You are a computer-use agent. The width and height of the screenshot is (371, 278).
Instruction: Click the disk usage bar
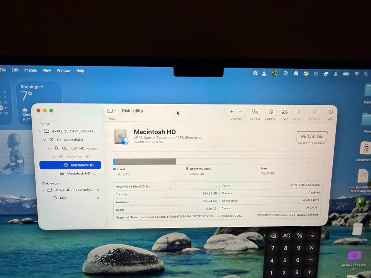tap(218, 161)
